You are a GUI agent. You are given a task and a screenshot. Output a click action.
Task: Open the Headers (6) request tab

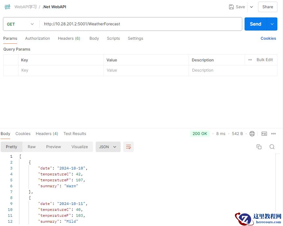[69, 38]
